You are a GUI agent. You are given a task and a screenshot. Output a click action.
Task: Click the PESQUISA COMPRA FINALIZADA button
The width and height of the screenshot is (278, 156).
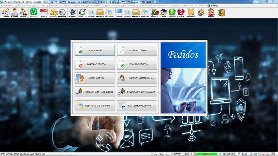(x=137, y=92)
